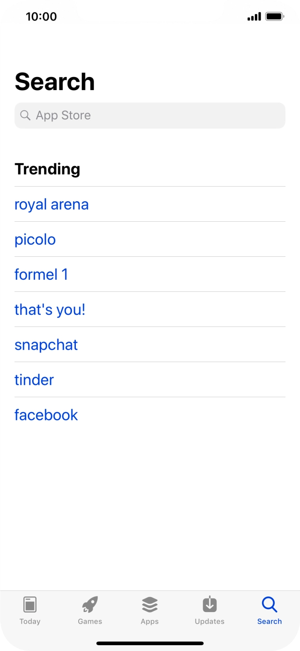Tap the battery icon in the status bar
This screenshot has height=651, width=300.
(x=275, y=16)
